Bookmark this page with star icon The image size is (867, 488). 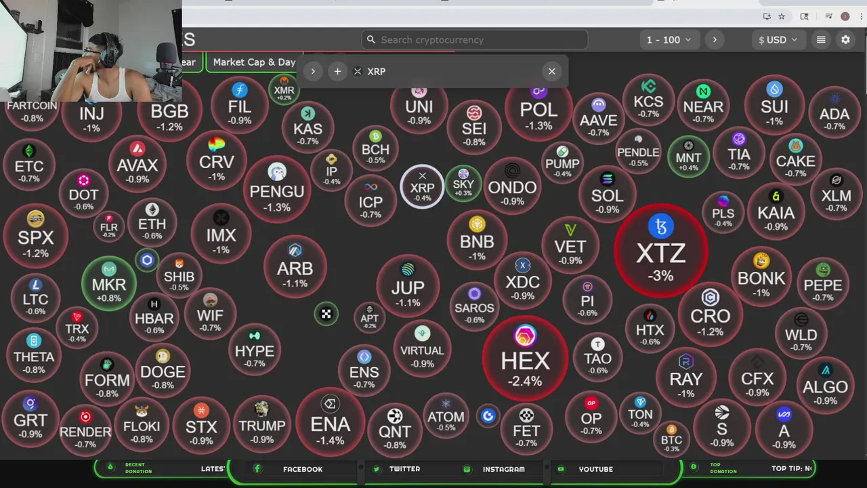[x=782, y=16]
